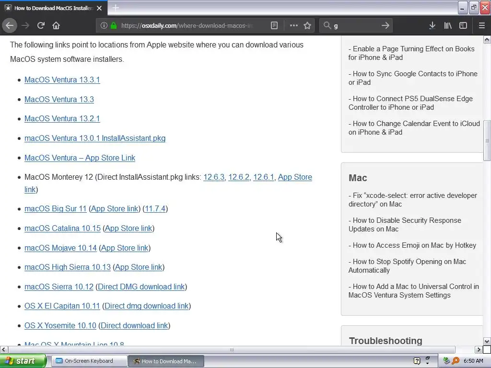
Task: Open the Windows start menu
Action: (23, 361)
